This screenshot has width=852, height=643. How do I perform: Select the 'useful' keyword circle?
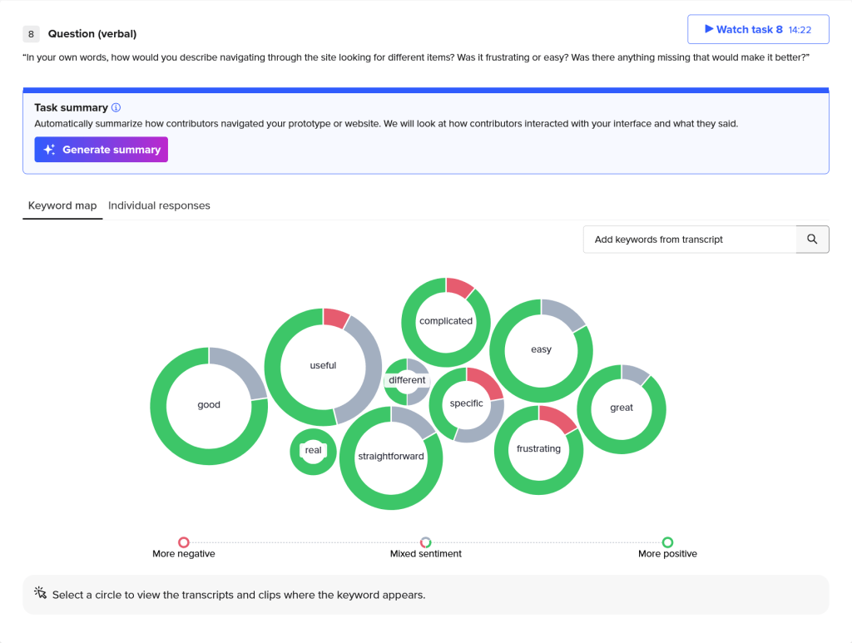[323, 366]
